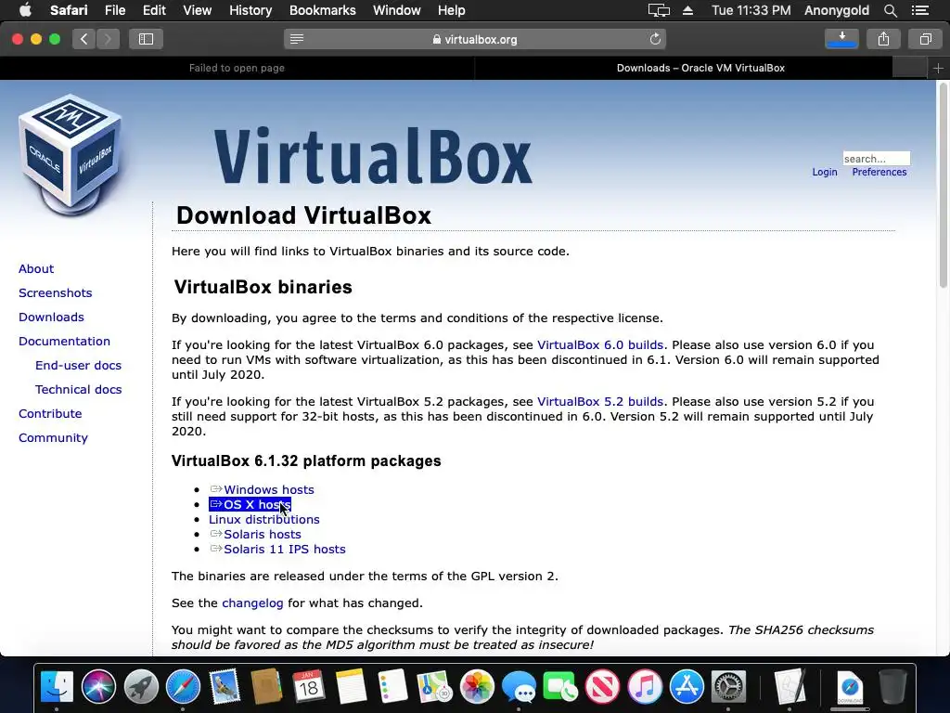Open the Reader view icon in address bar
This screenshot has height=713, width=950.
pos(297,39)
